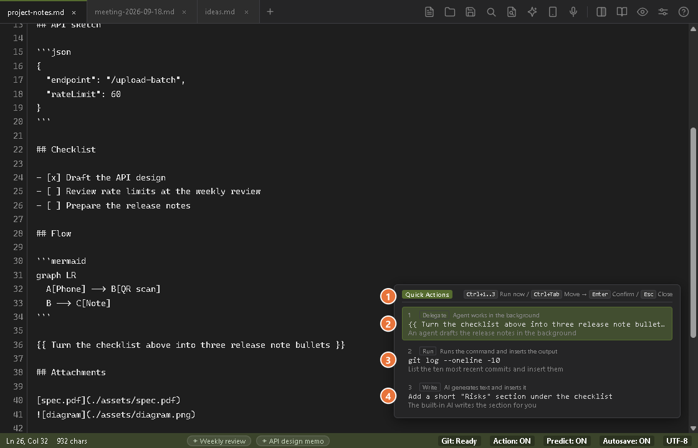Click the "graph LR" line

point(56,275)
